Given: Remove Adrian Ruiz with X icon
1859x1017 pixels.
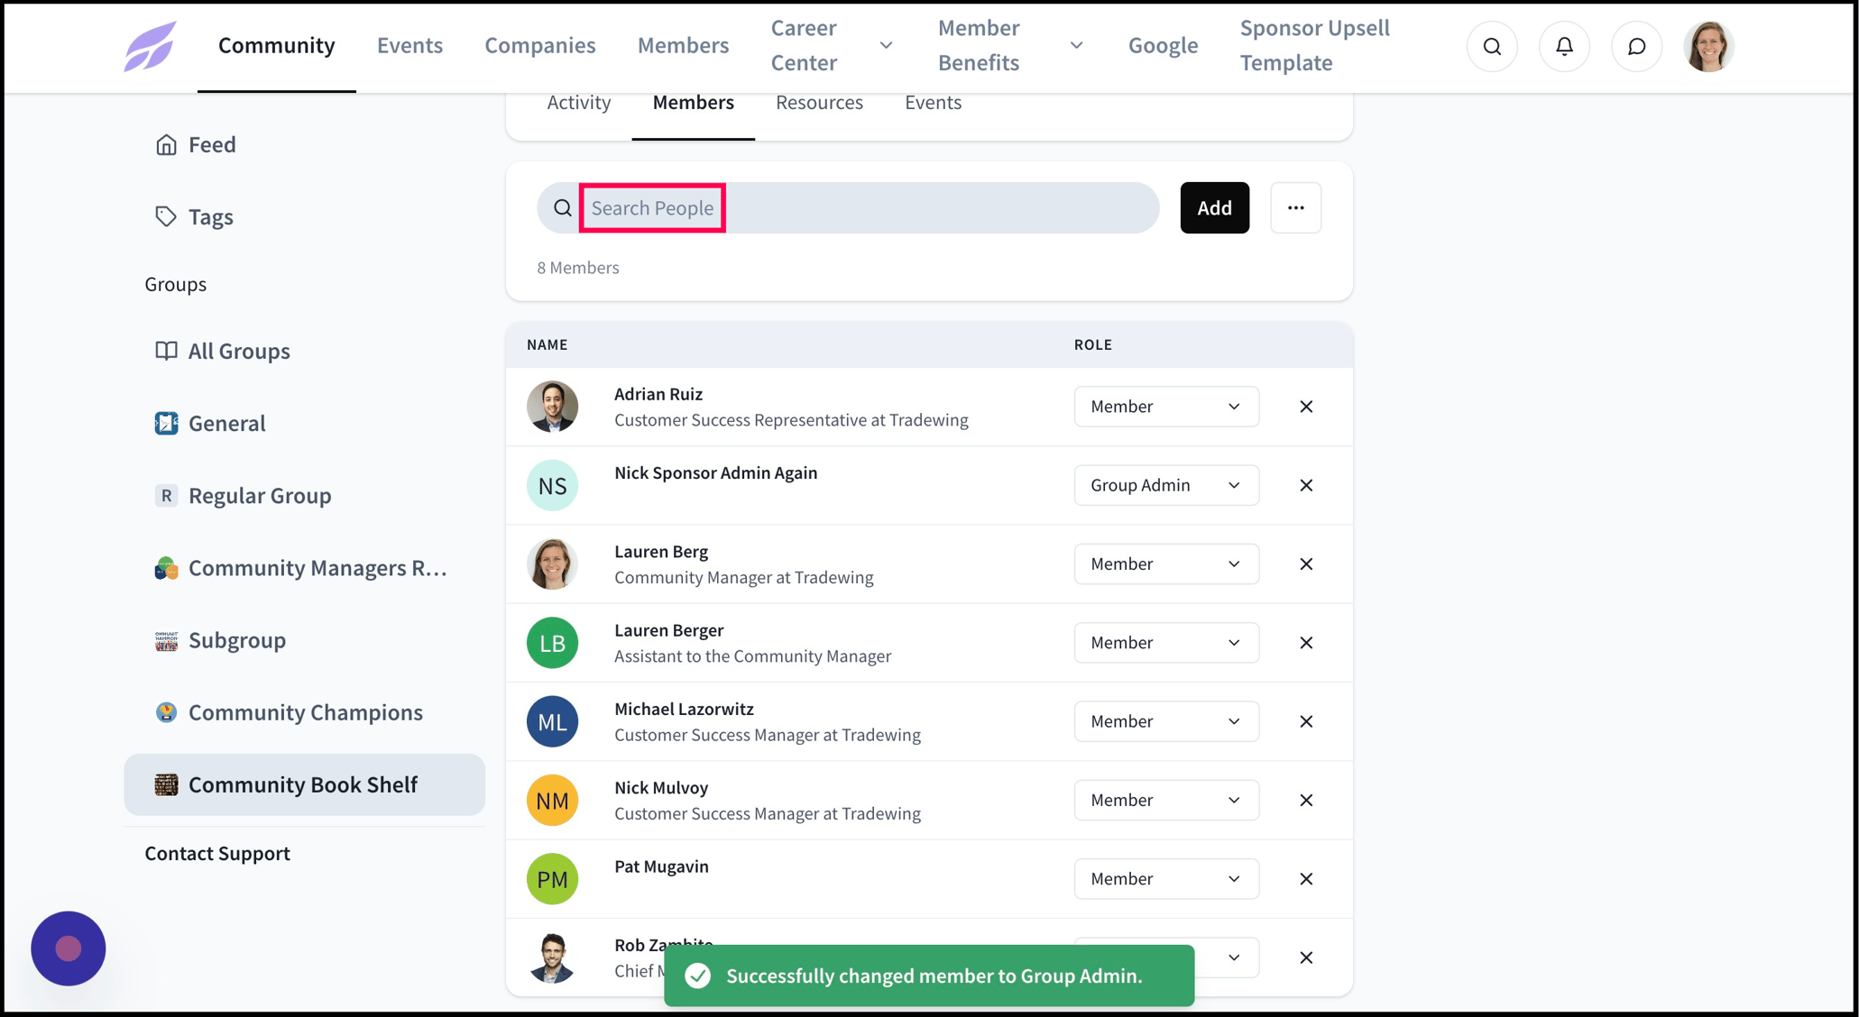Looking at the screenshot, I should (x=1306, y=407).
